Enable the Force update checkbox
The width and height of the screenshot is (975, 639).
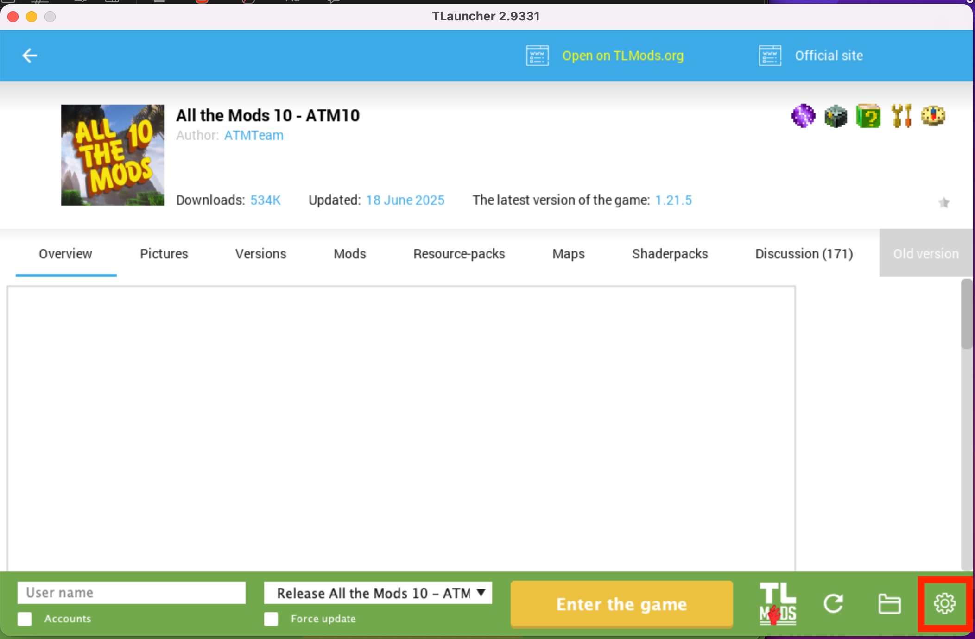click(x=271, y=619)
